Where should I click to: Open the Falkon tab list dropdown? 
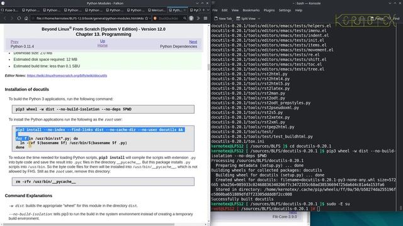(208, 10)
